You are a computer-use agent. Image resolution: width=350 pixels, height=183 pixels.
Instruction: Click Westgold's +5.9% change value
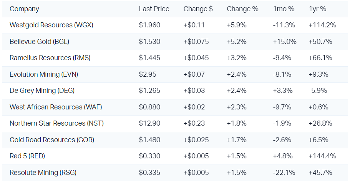[x=236, y=25]
